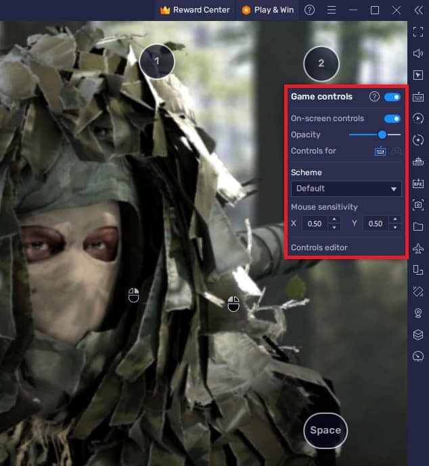The image size is (429, 466).
Task: Open the Reward Center
Action: pos(195,10)
